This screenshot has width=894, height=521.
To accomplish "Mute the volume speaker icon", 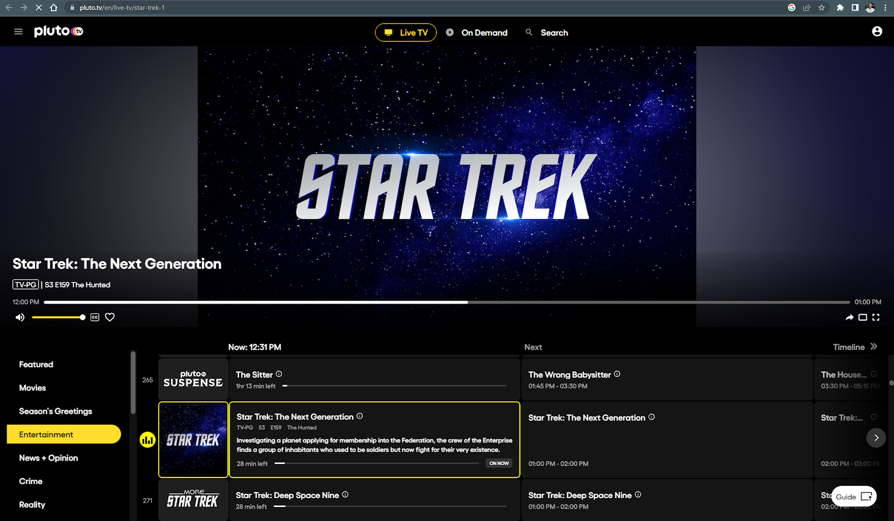I will (20, 318).
